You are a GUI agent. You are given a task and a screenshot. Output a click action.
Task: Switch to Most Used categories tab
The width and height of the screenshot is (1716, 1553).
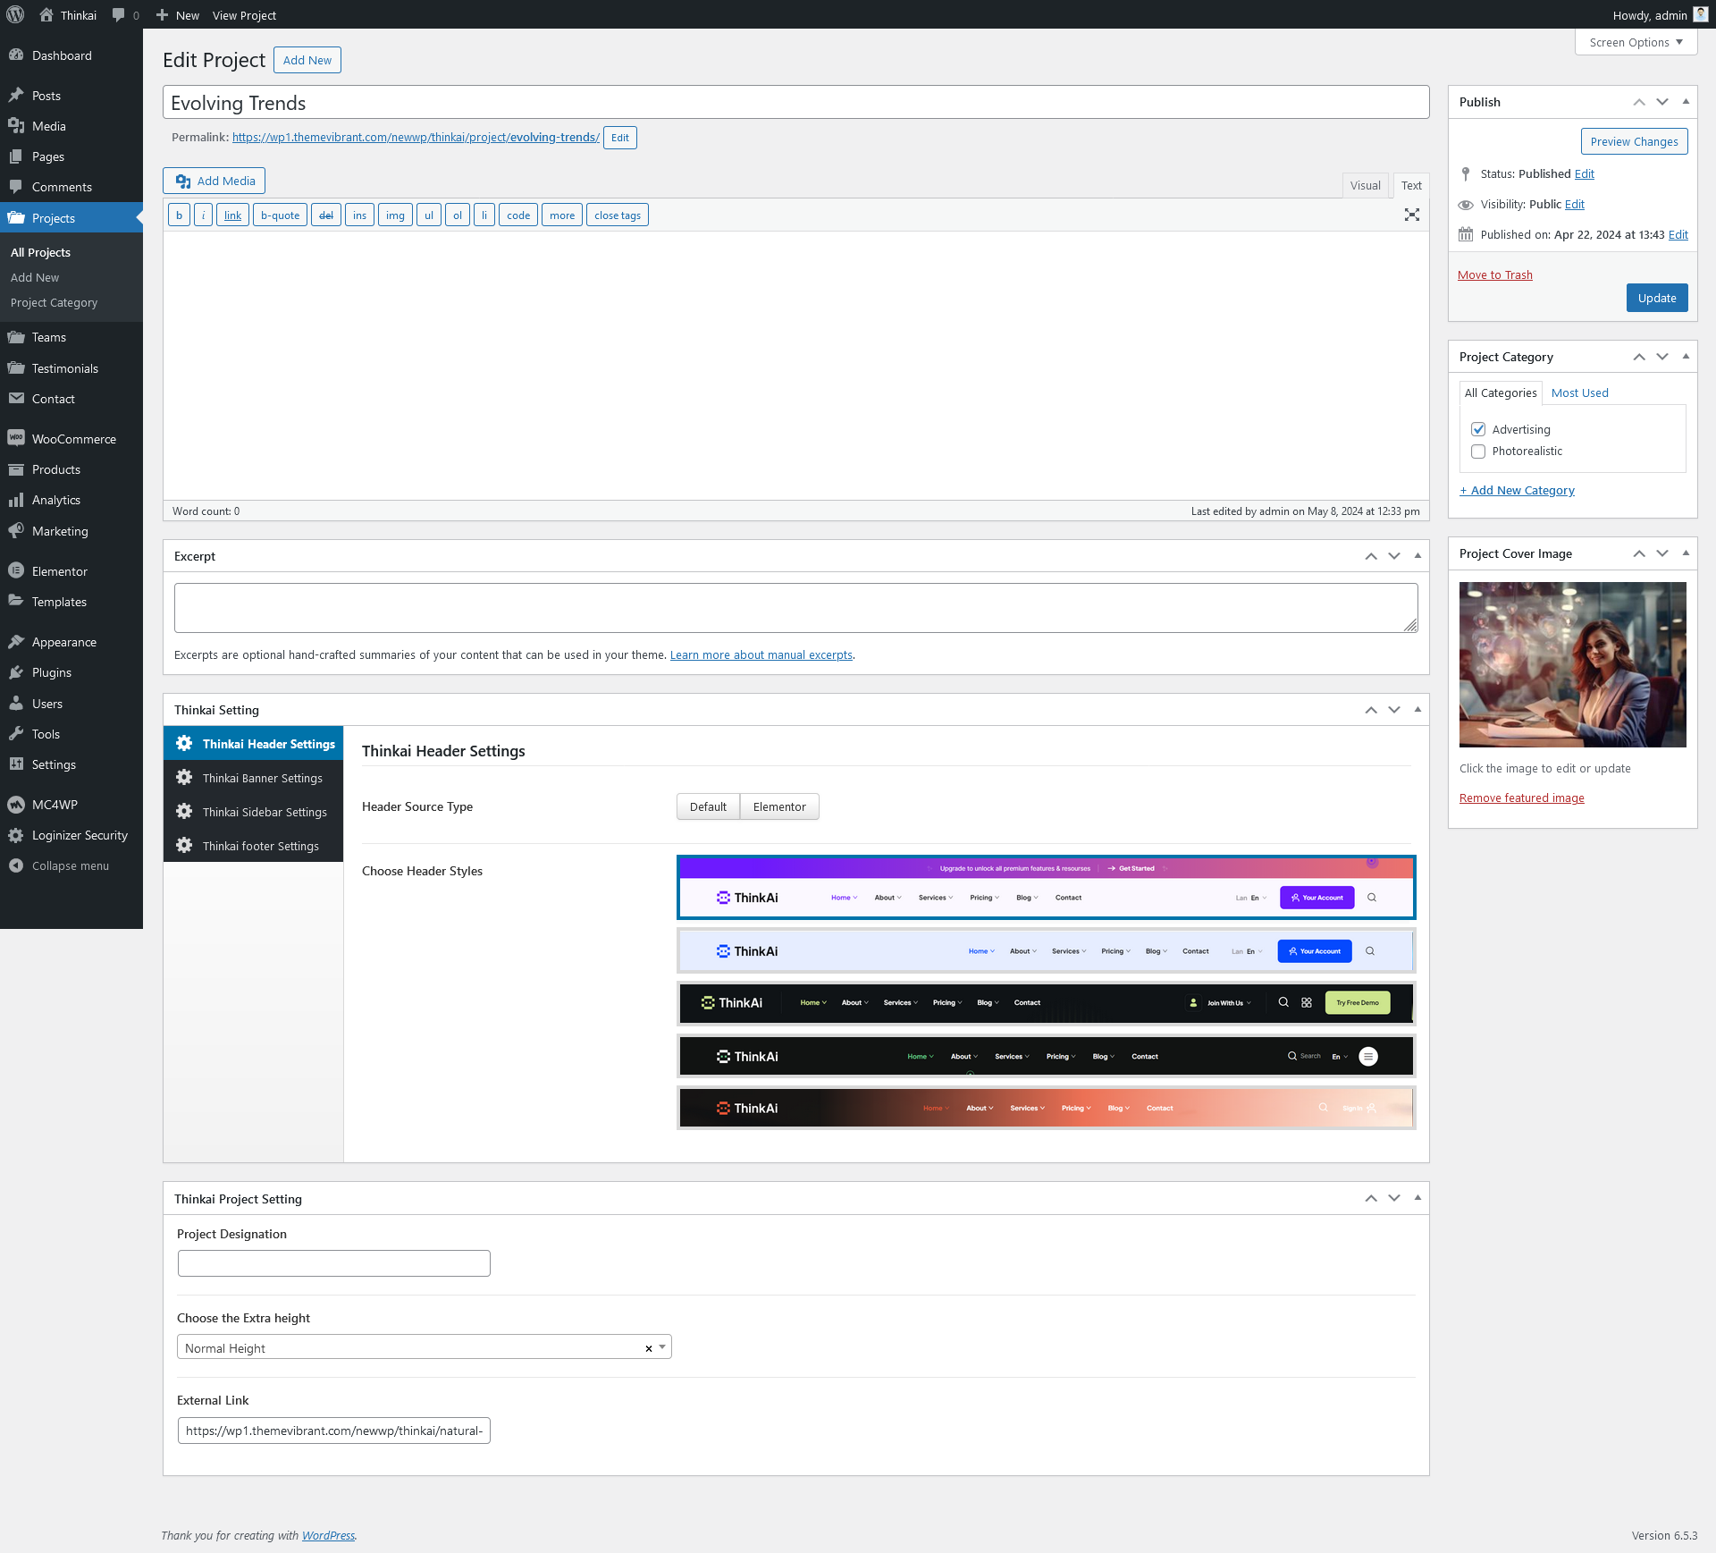coord(1579,392)
